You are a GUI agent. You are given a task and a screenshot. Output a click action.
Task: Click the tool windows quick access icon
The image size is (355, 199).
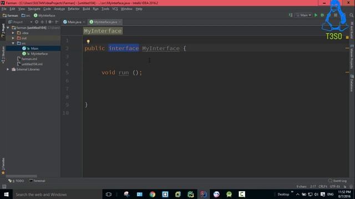4,186
